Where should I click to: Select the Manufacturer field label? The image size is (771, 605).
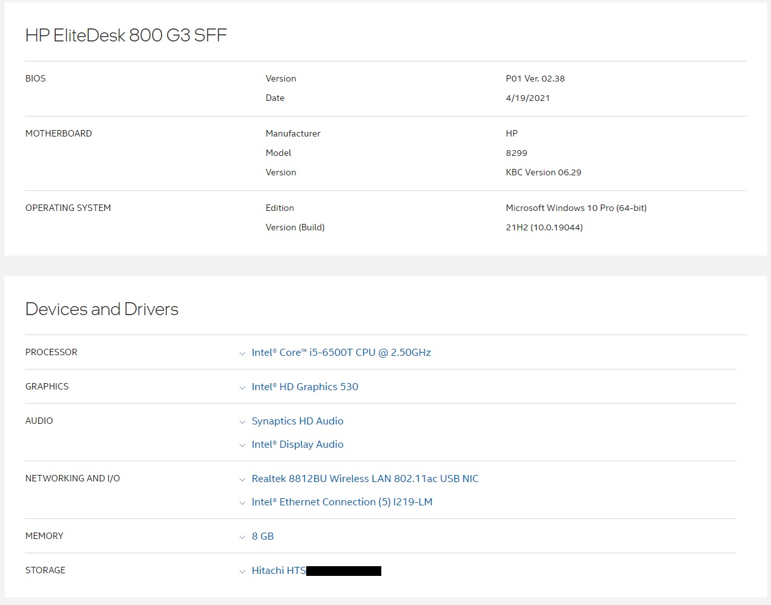click(293, 133)
